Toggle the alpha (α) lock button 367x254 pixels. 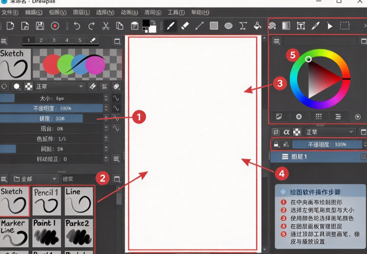coord(286,132)
